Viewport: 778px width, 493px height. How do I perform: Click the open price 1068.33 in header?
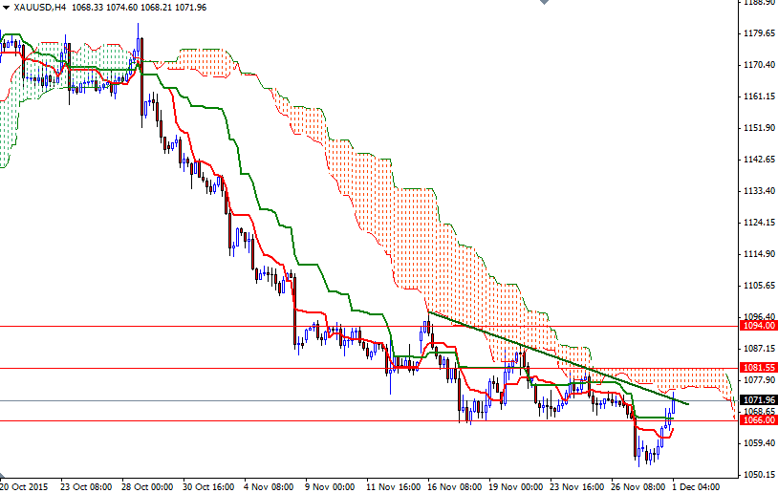[87, 8]
